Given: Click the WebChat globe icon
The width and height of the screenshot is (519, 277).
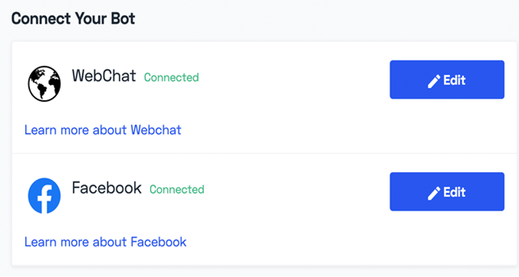Looking at the screenshot, I should (44, 84).
